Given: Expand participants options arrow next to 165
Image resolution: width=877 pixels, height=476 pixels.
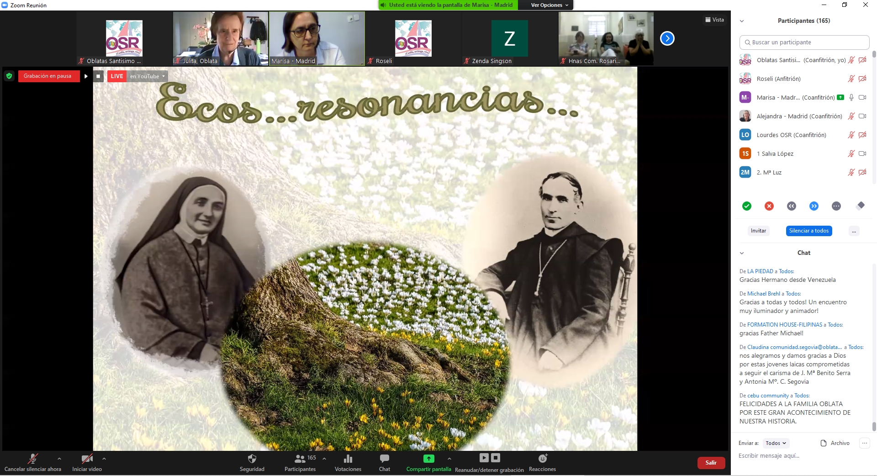Looking at the screenshot, I should point(324,458).
